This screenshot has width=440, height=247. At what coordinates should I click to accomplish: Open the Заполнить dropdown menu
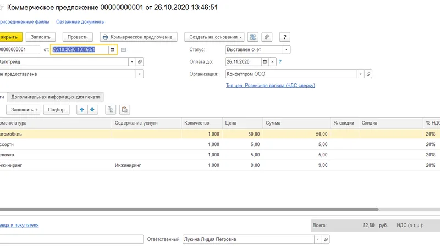click(23, 109)
